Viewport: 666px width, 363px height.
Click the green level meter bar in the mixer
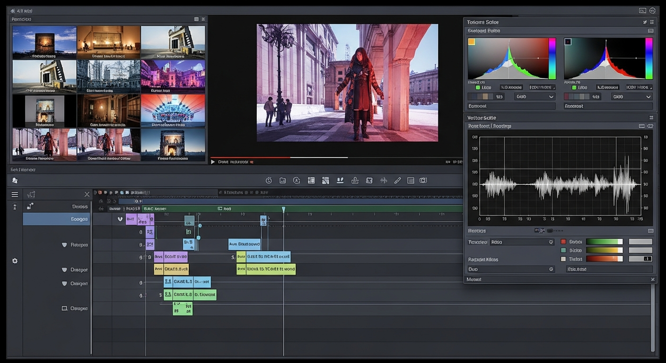coord(605,242)
